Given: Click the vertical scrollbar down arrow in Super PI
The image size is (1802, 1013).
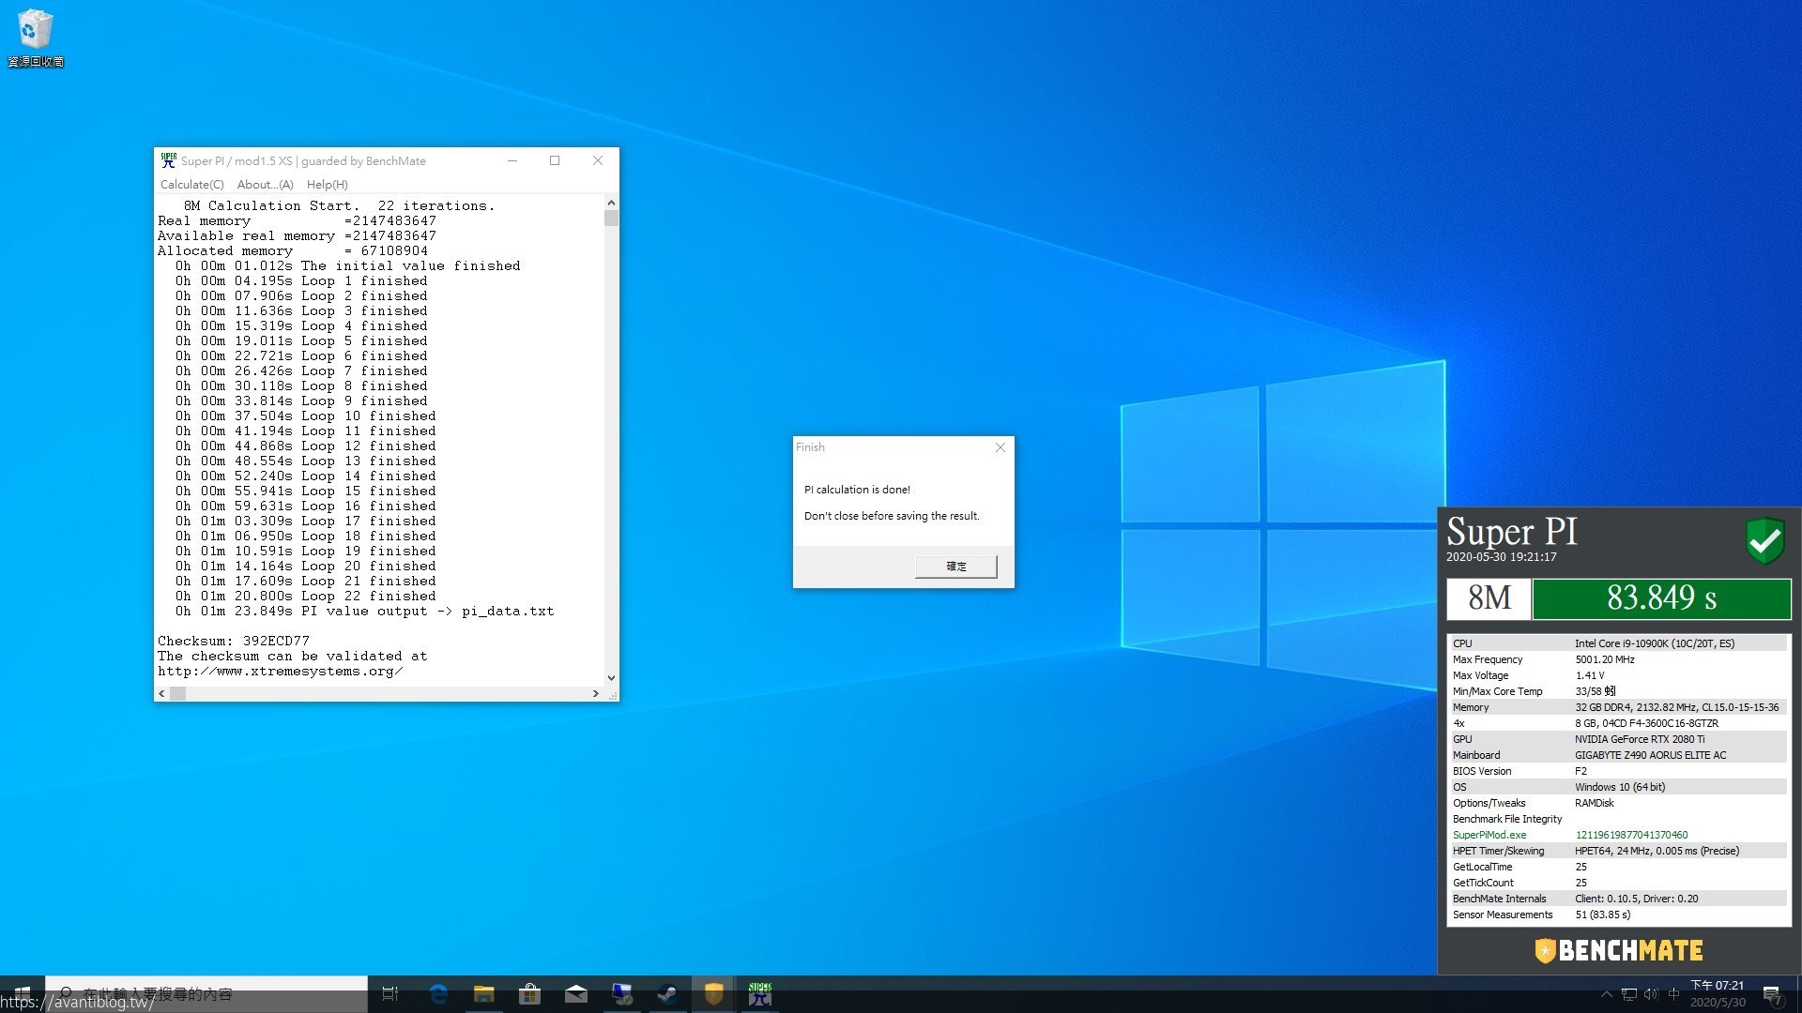Looking at the screenshot, I should tap(611, 677).
